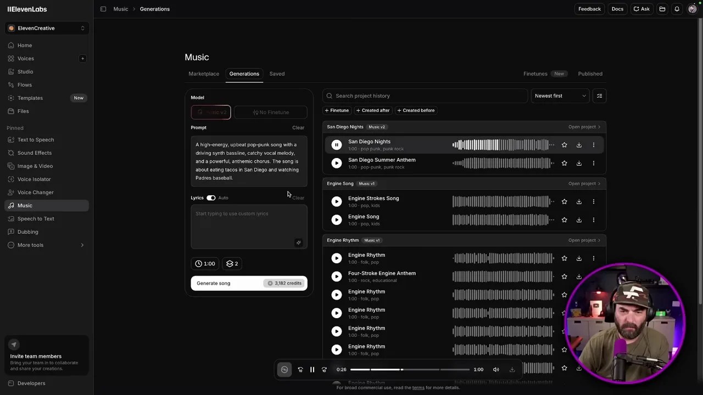
Task: Download track from bottom player bar
Action: coord(512,370)
